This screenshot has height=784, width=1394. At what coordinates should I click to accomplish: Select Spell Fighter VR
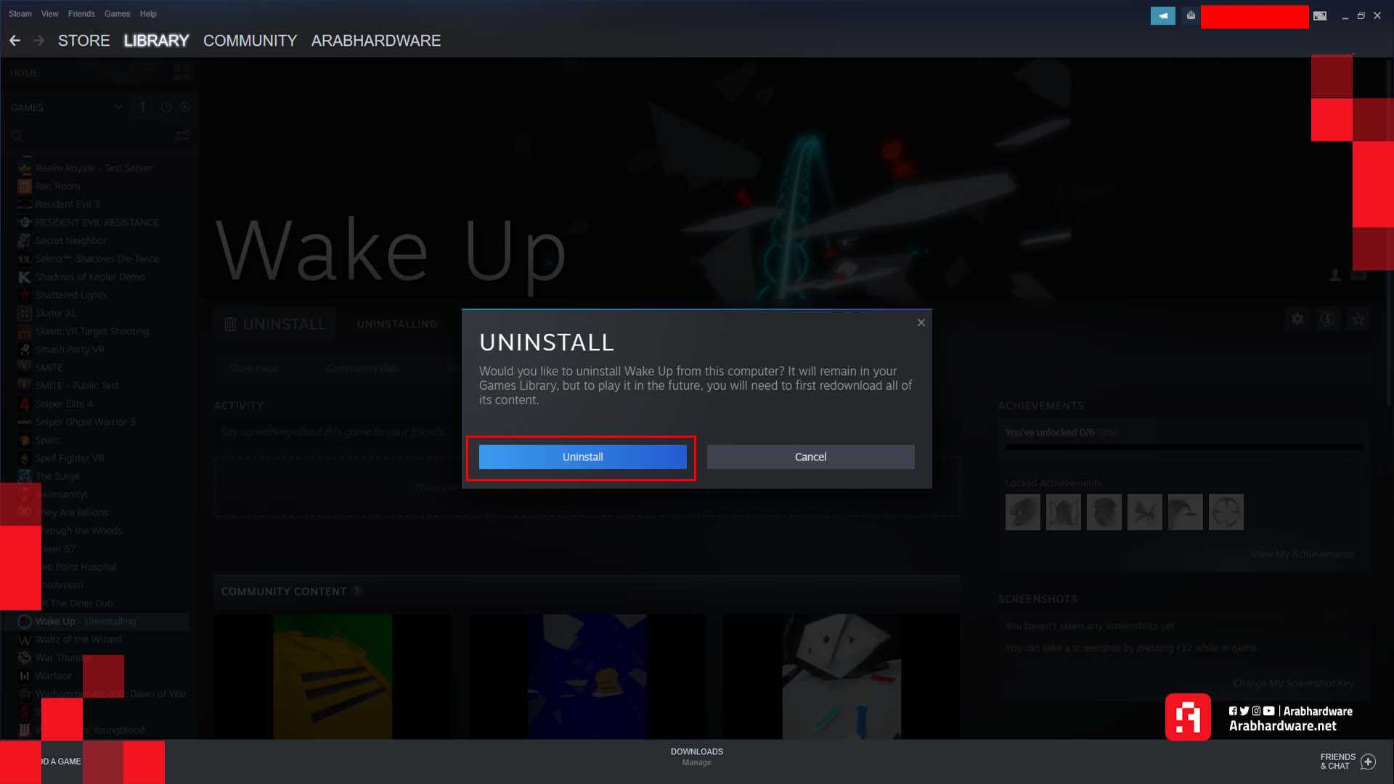(70, 458)
